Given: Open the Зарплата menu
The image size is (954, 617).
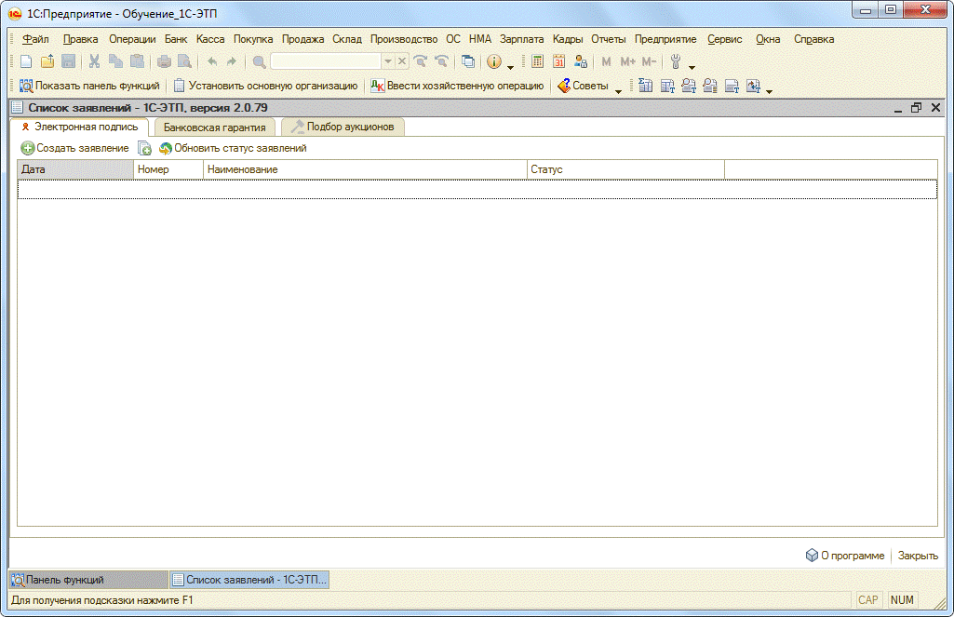Looking at the screenshot, I should 521,39.
